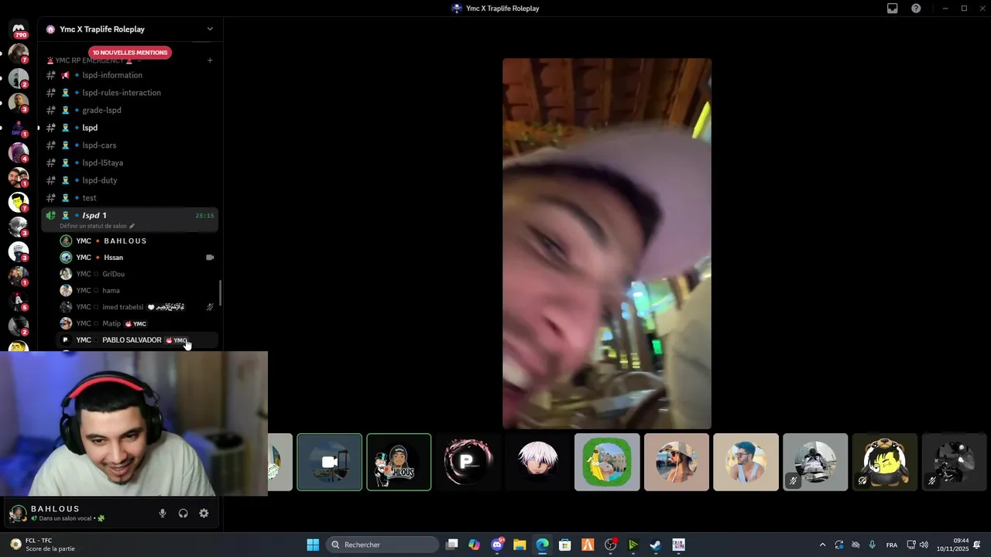
Task: Collapse the YMC RP EMERGENCY category
Action: coord(90,60)
